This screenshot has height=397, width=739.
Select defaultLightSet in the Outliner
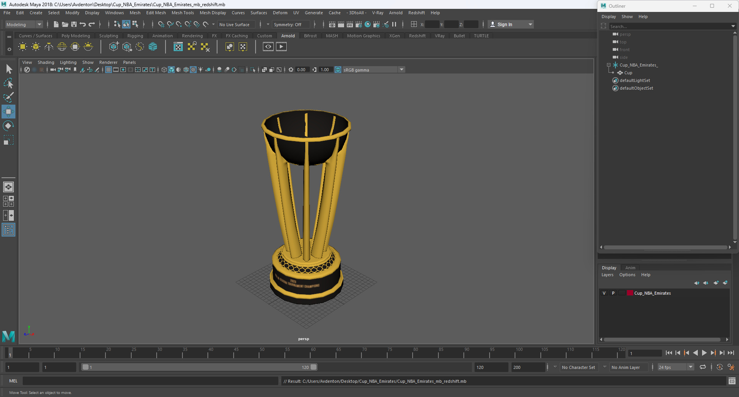(635, 80)
